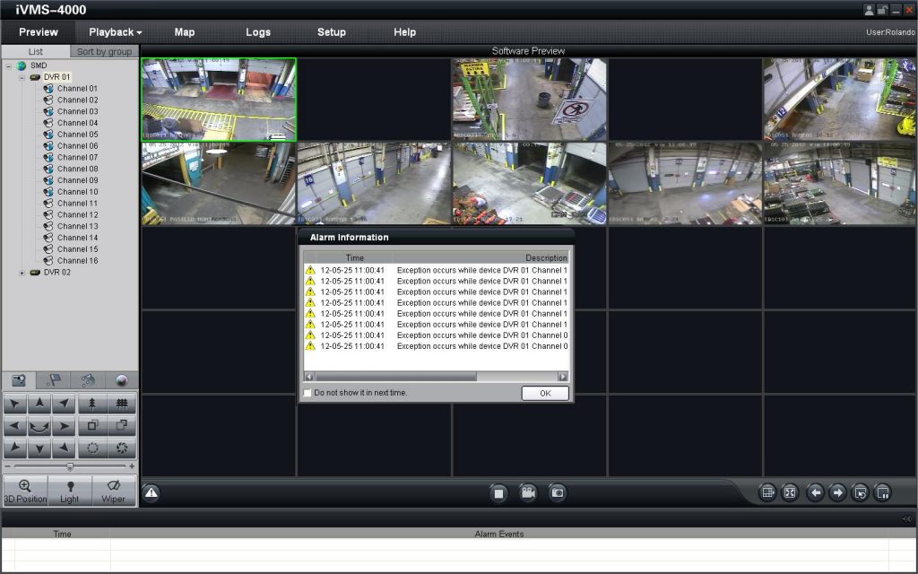Open the iris control icon in PTZ panel
Viewport: 918px width, 574px height.
tap(93, 447)
